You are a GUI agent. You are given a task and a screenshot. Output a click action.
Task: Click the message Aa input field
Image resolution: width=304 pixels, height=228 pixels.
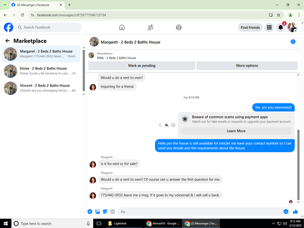pos(201,212)
